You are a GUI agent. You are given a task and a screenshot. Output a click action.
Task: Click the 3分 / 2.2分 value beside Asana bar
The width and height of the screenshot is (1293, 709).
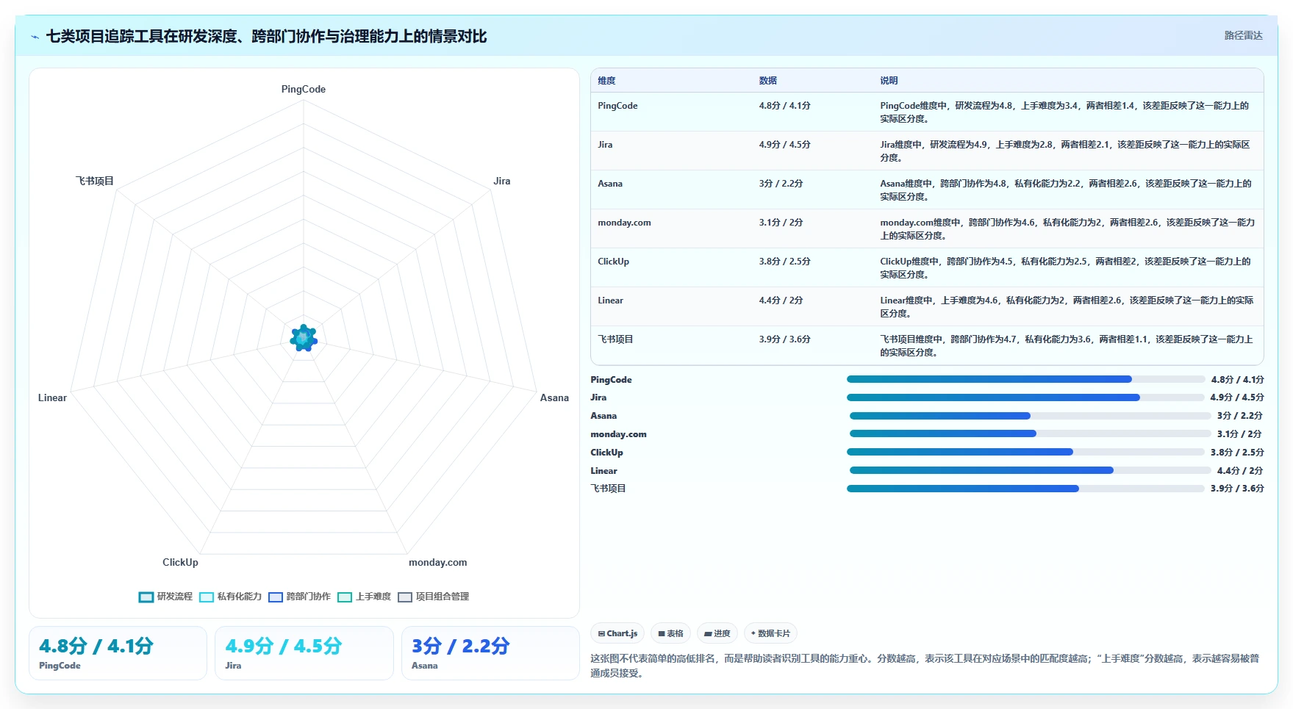pyautogui.click(x=1239, y=416)
